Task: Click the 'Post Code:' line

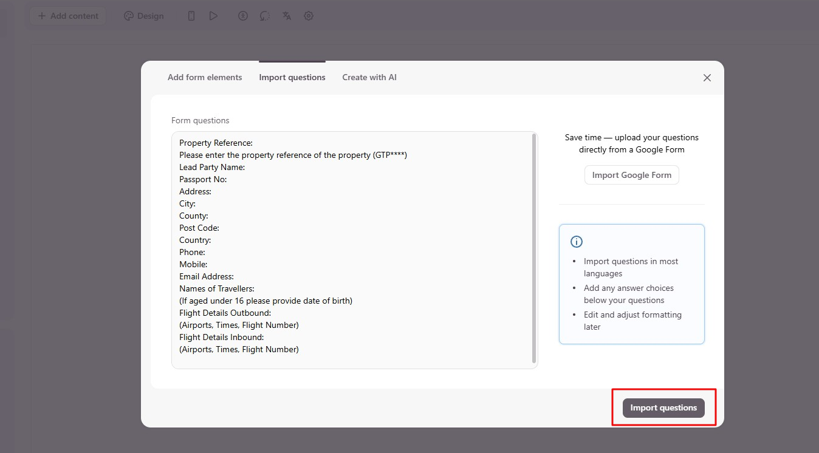Action: click(x=199, y=228)
